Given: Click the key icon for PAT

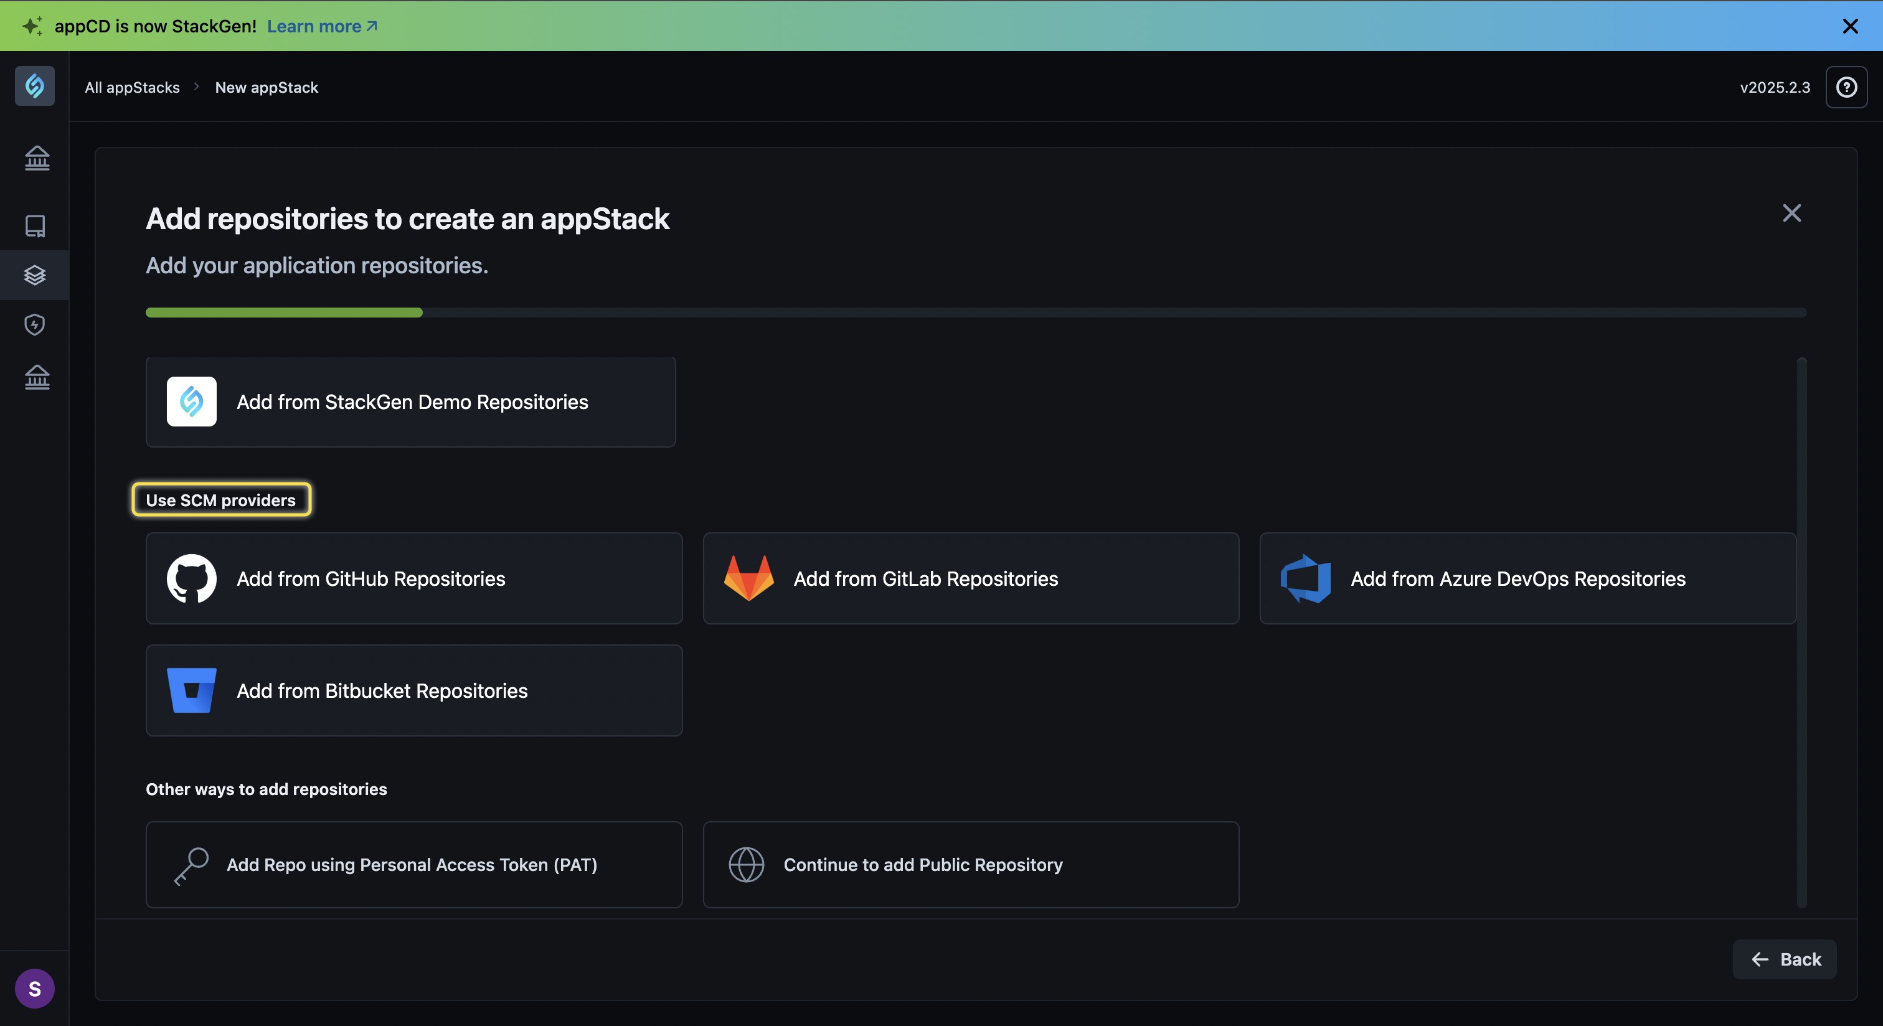Looking at the screenshot, I should pos(192,865).
